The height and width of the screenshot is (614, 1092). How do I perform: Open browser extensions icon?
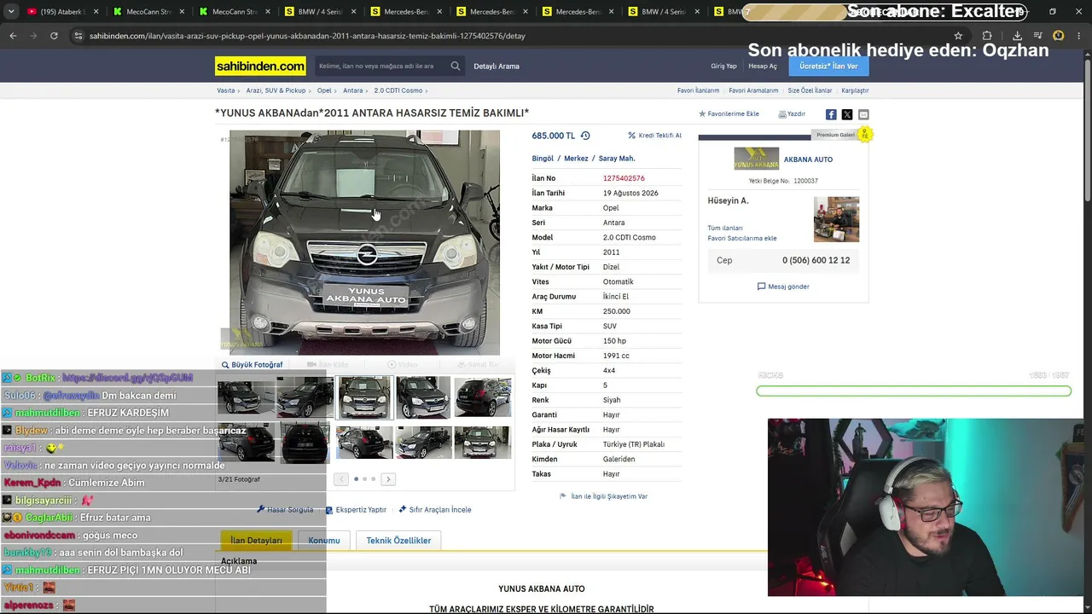click(x=987, y=36)
